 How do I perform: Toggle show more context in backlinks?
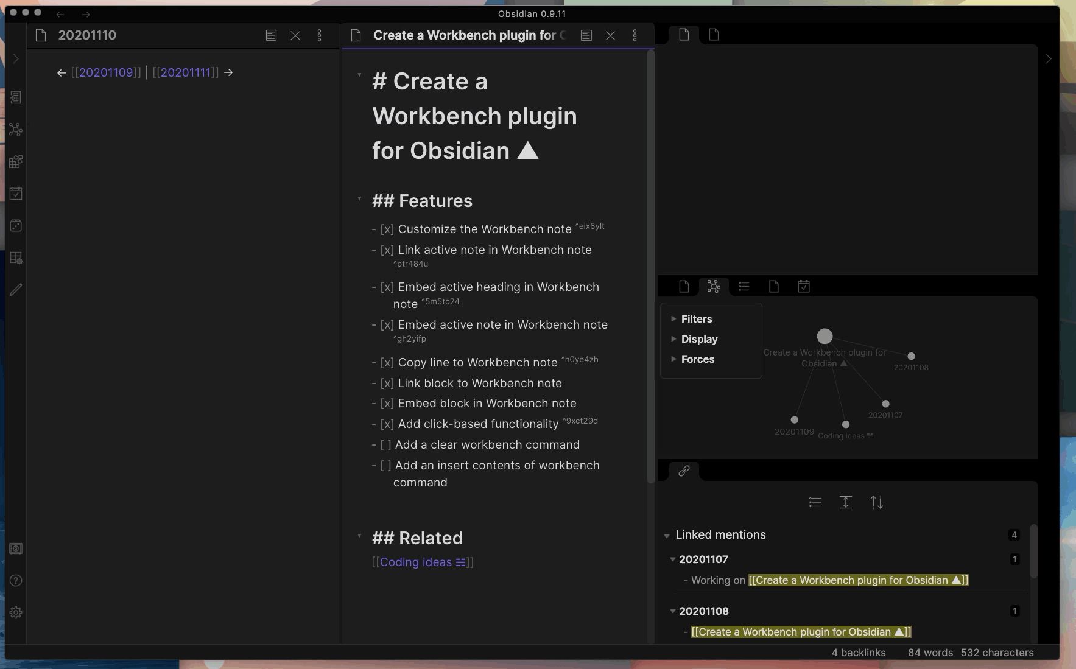click(846, 502)
